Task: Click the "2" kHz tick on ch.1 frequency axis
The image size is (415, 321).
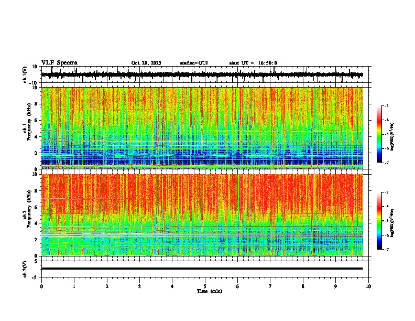Action: tap(37, 153)
